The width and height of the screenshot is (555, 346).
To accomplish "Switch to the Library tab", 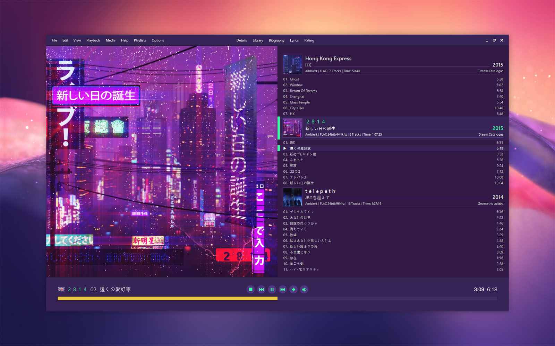I will pyautogui.click(x=258, y=40).
